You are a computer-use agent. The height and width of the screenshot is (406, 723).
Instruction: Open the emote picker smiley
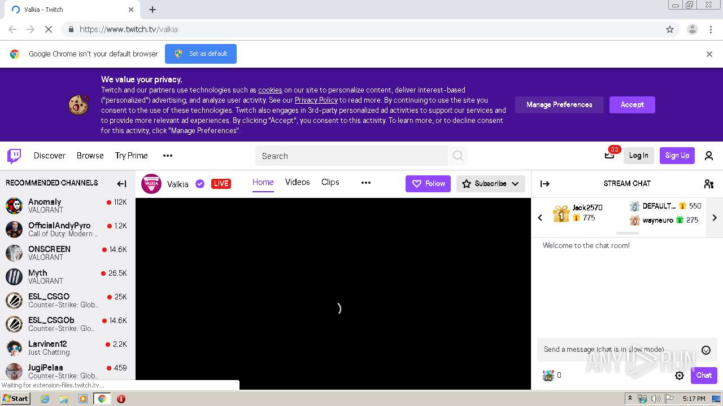pos(706,350)
